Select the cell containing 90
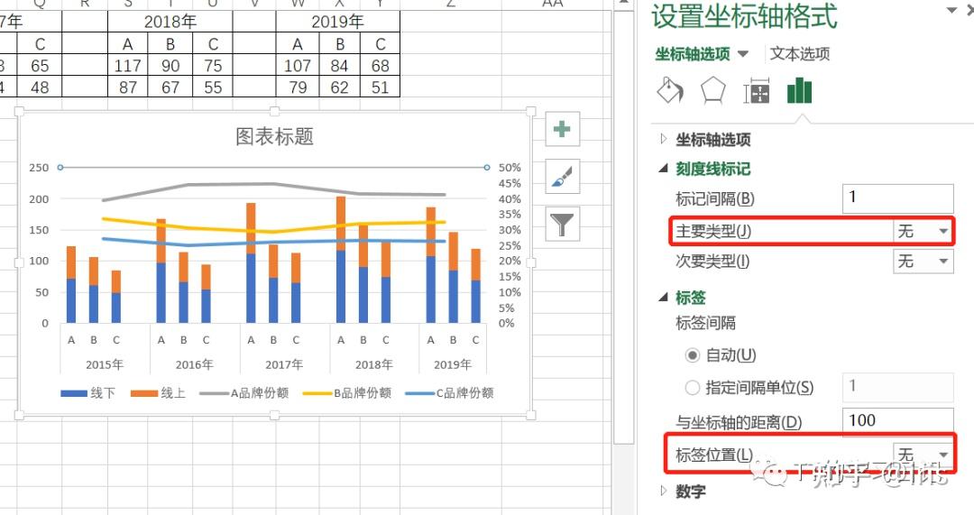Viewport: 974px width, 515px height. click(x=170, y=65)
